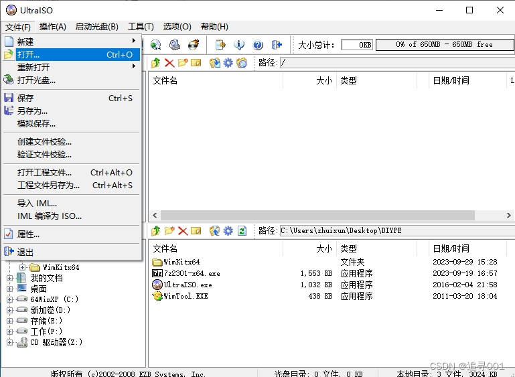Open the 选项(O) menu
Viewport: 515px width, 377px height.
tap(177, 27)
